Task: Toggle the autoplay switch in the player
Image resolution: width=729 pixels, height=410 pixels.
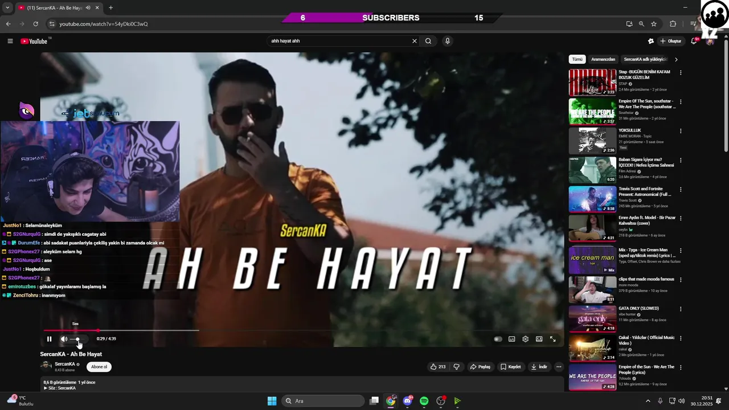Action: click(498, 339)
